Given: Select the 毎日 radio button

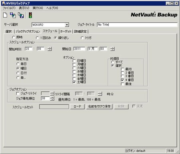Looking at the screenshot, I should click(x=18, y=64).
